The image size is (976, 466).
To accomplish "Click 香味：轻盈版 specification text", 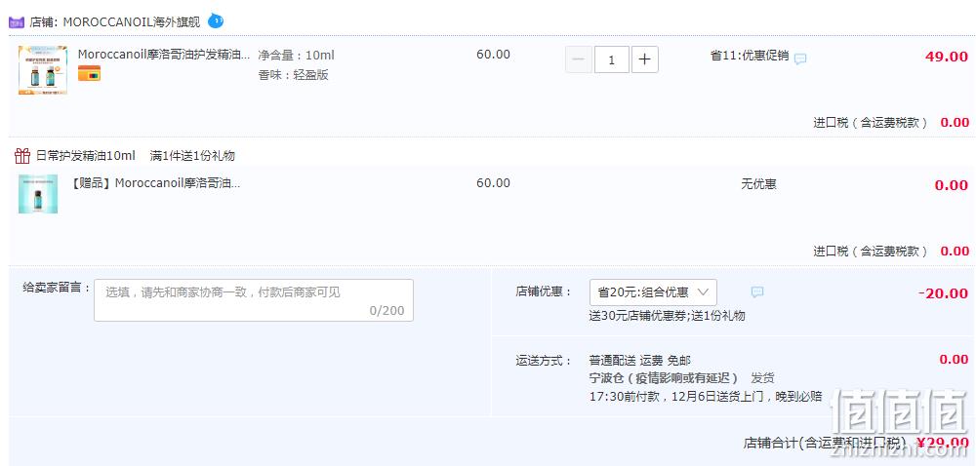I will (293, 75).
